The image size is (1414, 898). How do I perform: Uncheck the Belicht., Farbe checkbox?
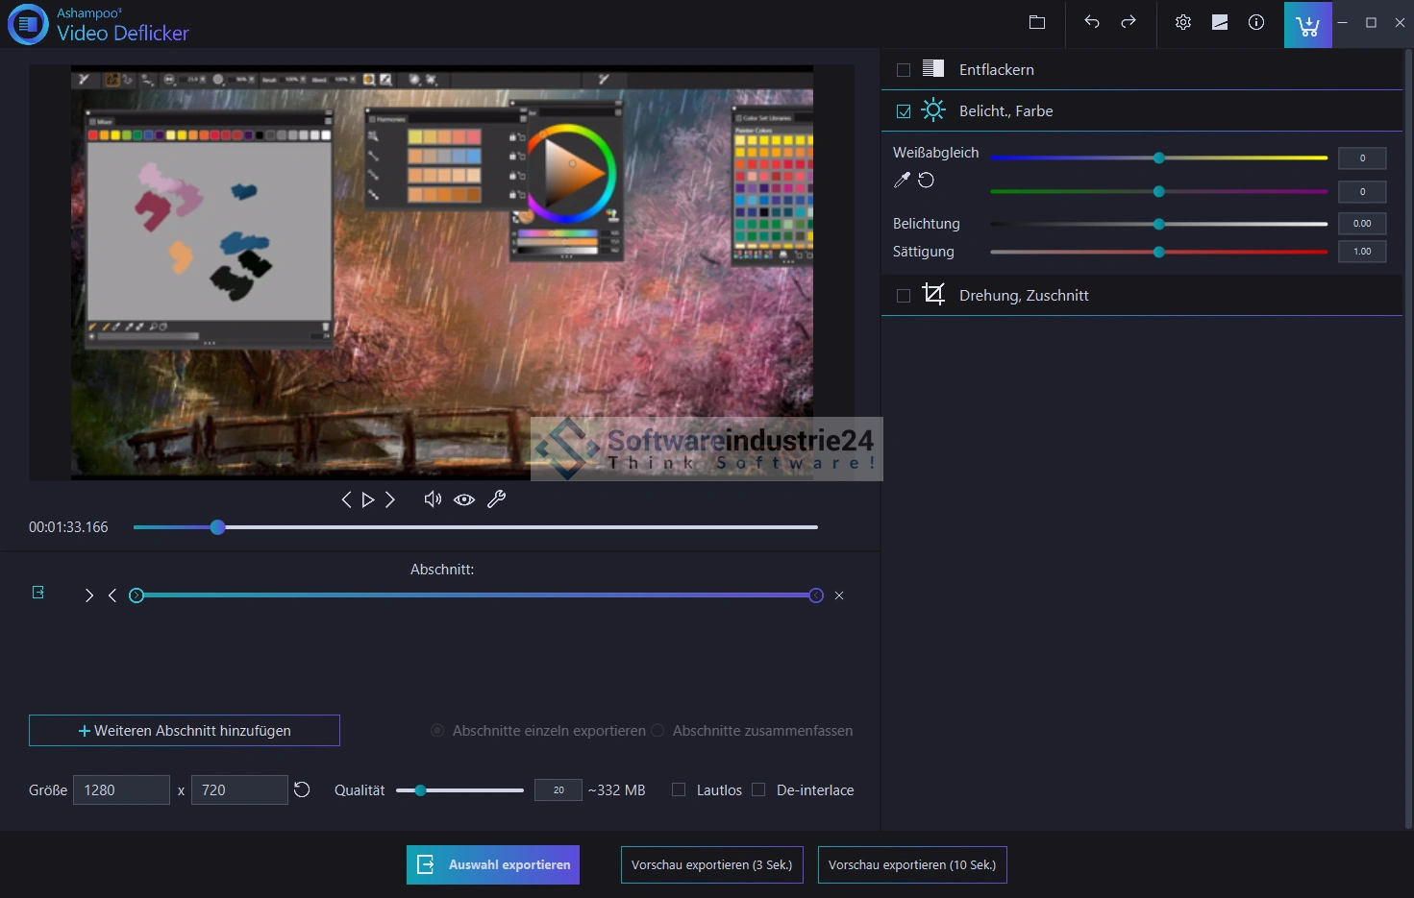click(904, 111)
